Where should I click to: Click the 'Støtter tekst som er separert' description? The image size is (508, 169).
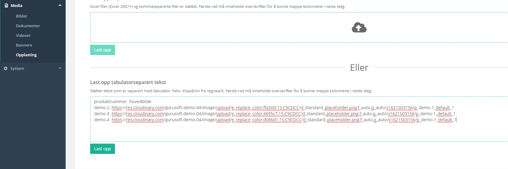[231, 91]
